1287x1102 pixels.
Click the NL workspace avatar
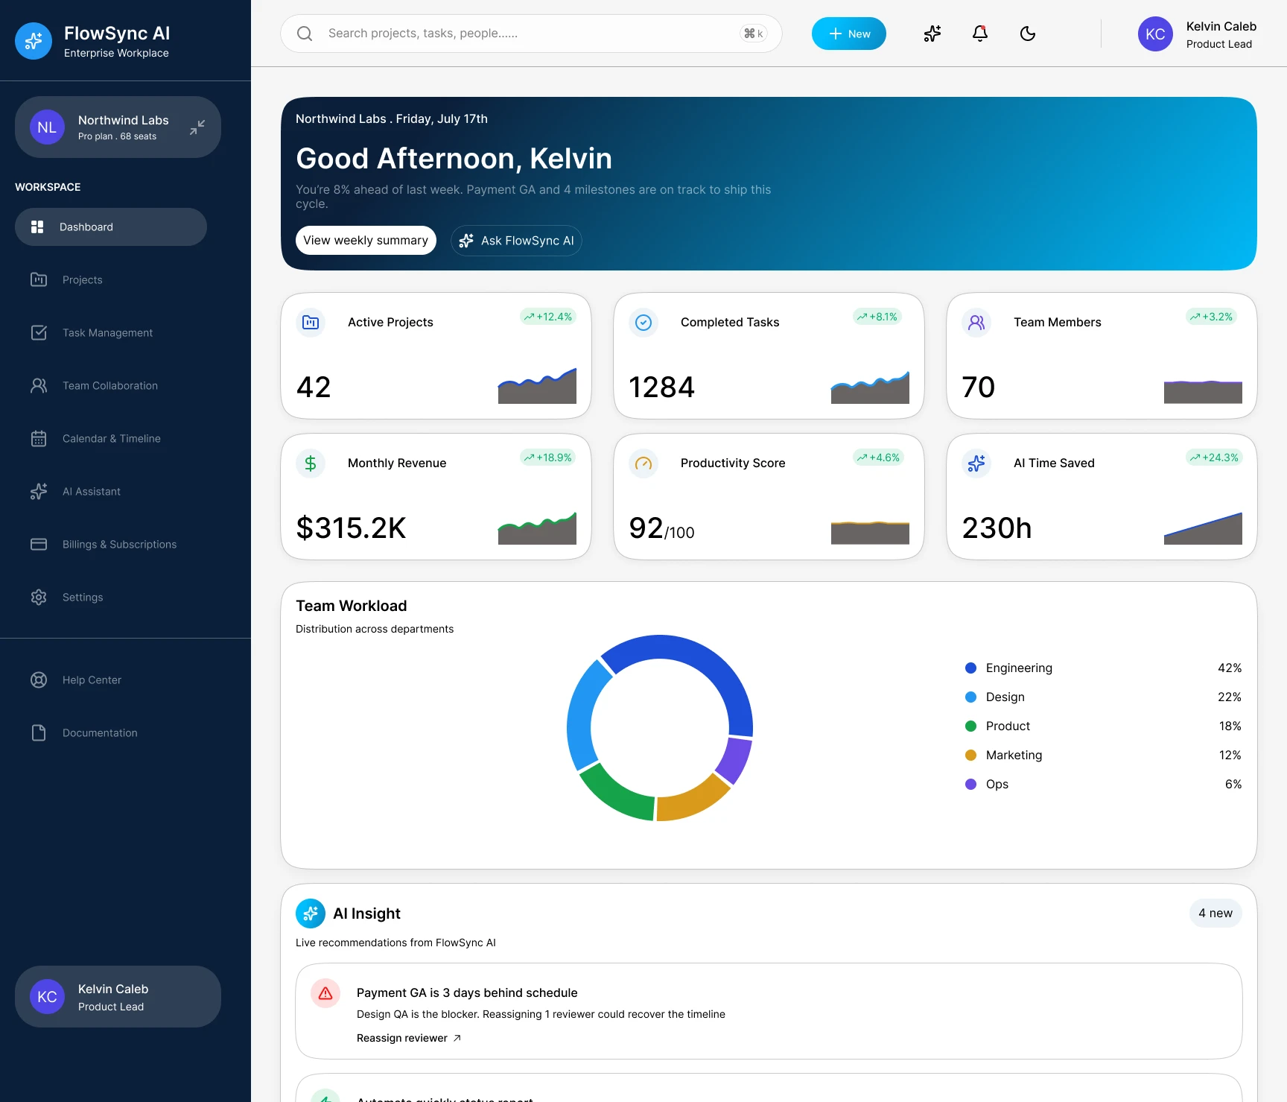[x=47, y=127]
